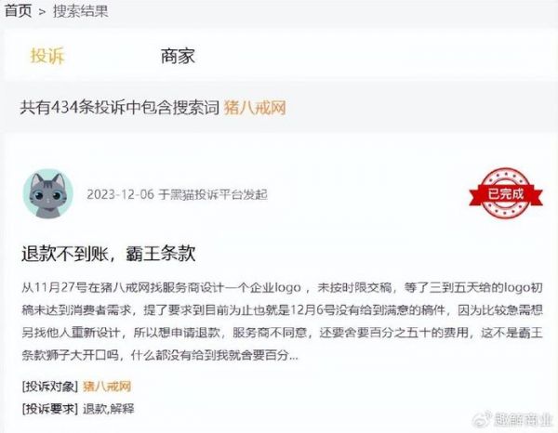
Task: Click orange 猪八戒网 keyword in results header
Action: click(x=255, y=108)
